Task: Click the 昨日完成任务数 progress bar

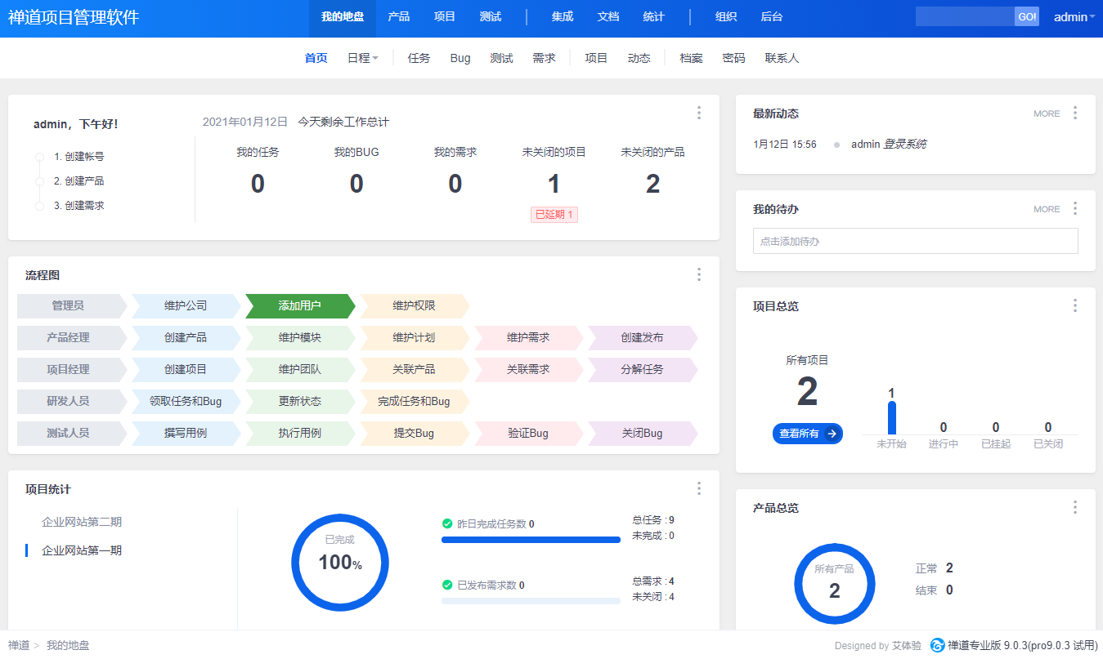Action: click(x=531, y=540)
